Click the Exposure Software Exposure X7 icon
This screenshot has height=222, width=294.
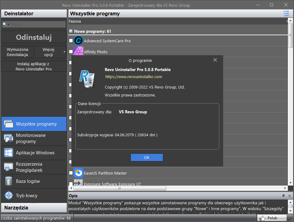coord(78,182)
